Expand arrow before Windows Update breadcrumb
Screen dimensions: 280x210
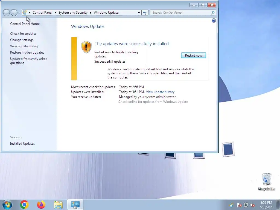coord(91,13)
